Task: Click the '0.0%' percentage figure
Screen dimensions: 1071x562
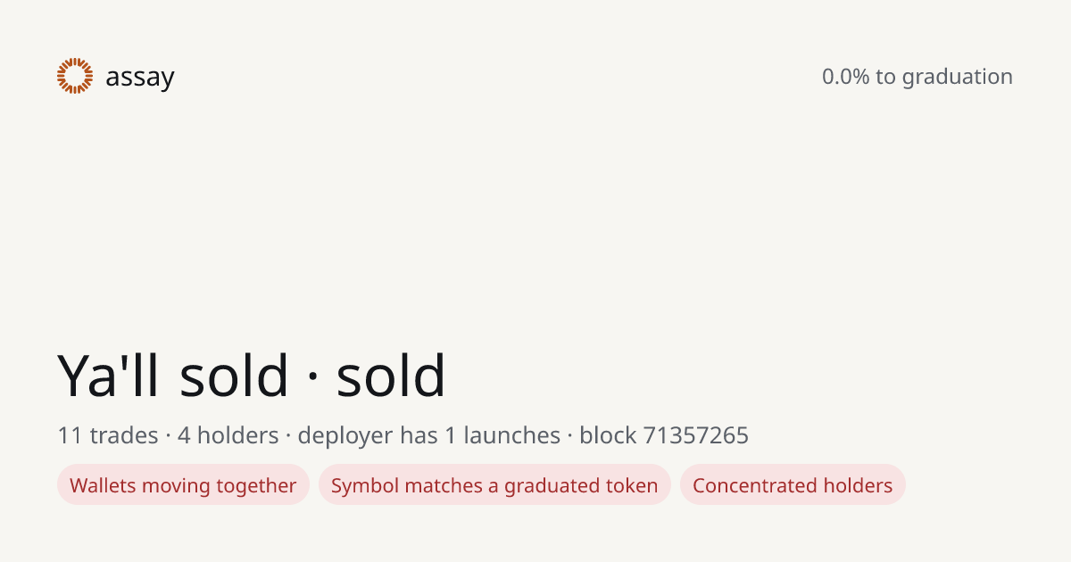Action: pos(845,77)
